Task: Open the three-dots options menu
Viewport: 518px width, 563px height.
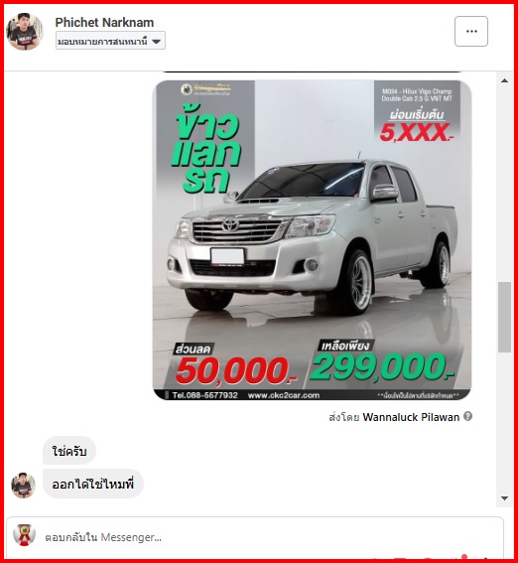Action: tap(471, 31)
